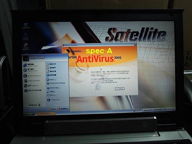Launch TOSHIBA Assist from Start menu
The width and height of the screenshot is (192, 144).
[53, 100]
